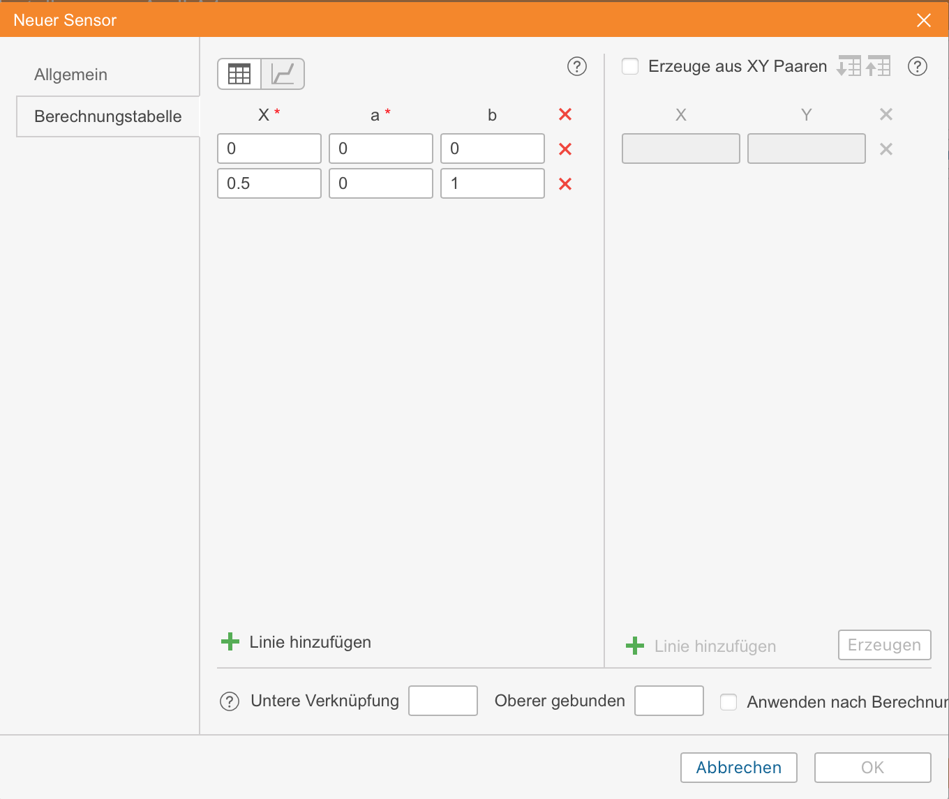Screen dimensions: 949x799
Task: Toggle Anwenden nach Berechnung checkbox
Action: pos(728,702)
